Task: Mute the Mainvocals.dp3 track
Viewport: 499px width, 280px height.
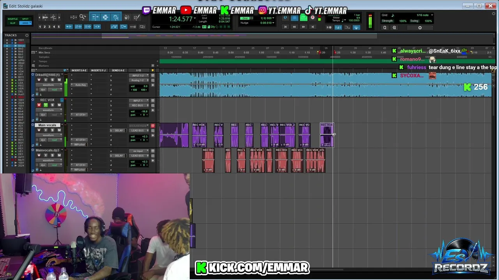Action: (59, 155)
